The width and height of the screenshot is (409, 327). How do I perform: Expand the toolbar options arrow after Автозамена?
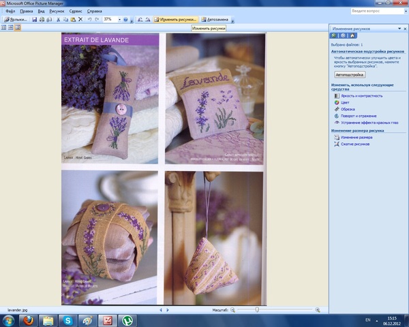232,20
